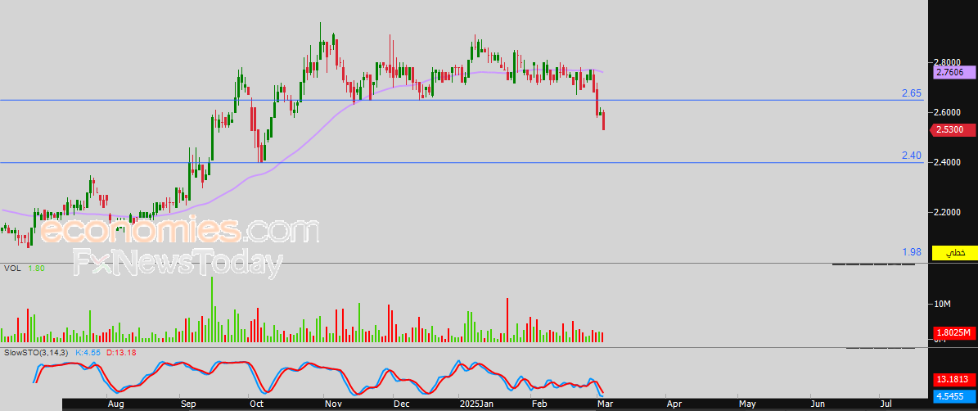Viewport: 978px width, 411px height.
Task: Click the red 1.8025M volume tag
Action: click(x=953, y=332)
